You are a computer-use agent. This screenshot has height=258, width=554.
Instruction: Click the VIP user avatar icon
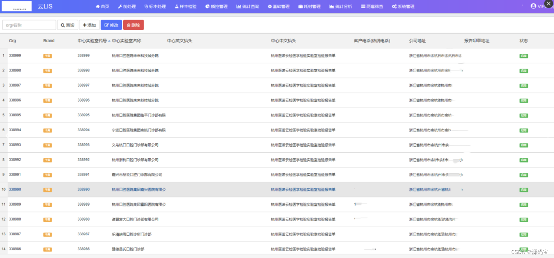pyautogui.click(x=534, y=6)
